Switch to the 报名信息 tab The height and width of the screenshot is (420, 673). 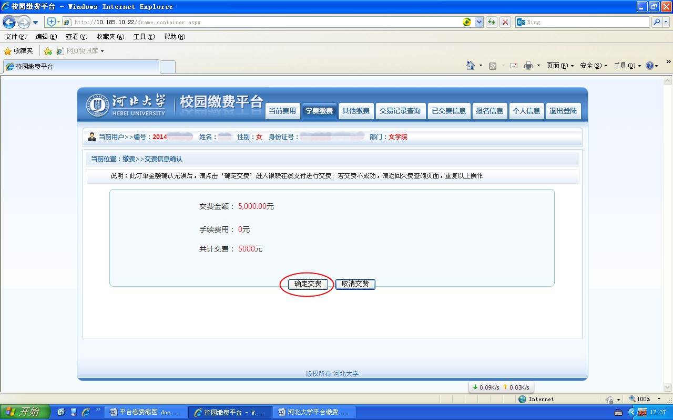pos(490,111)
